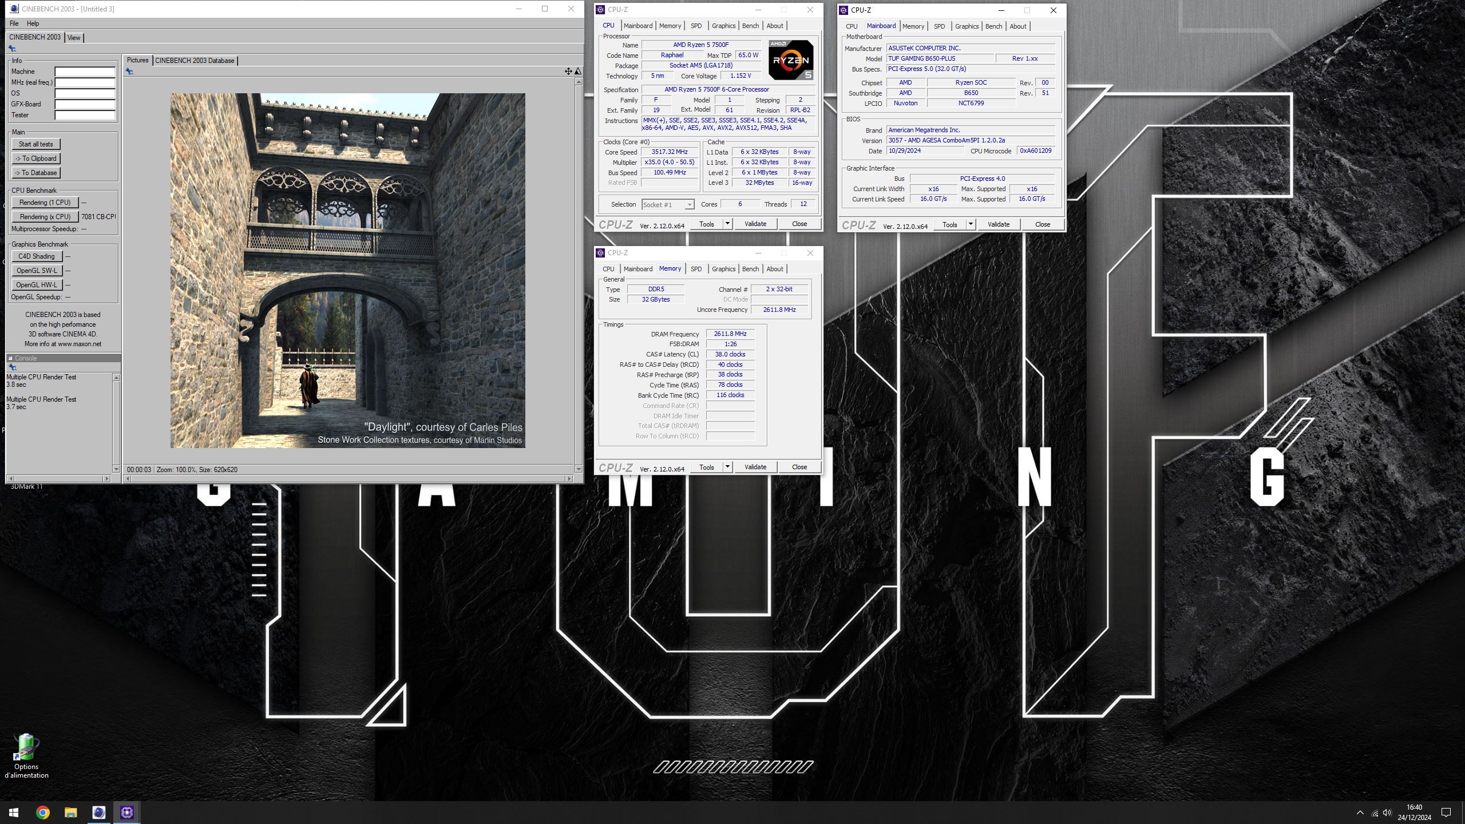Image resolution: width=1465 pixels, height=824 pixels.
Task: Click the '2611.8 MHz' DRAM Frequency value
Action: point(730,334)
